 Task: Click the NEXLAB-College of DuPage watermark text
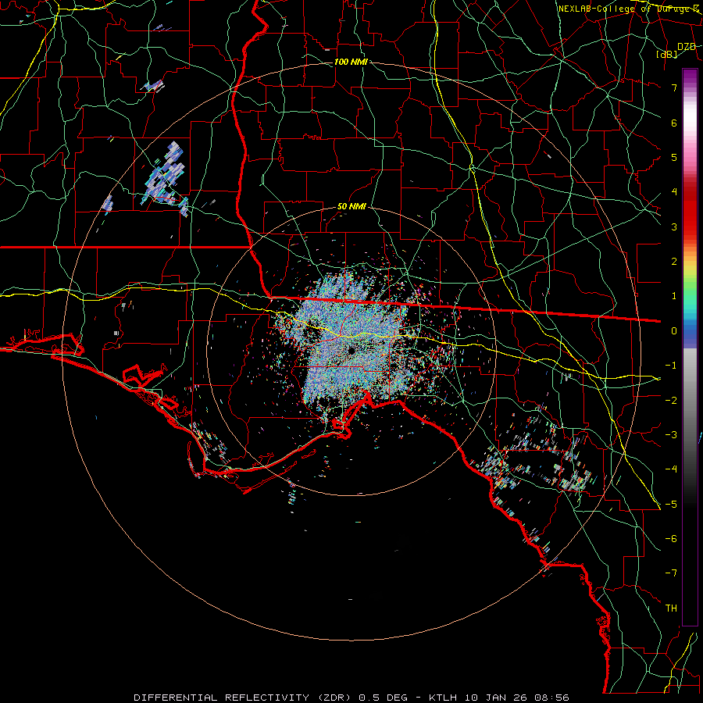(x=628, y=9)
